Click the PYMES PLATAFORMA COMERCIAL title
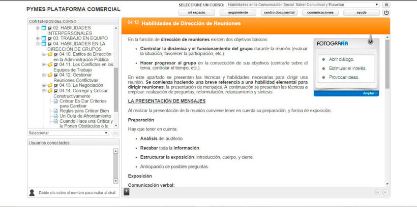This screenshot has width=417, height=207. (x=73, y=9)
